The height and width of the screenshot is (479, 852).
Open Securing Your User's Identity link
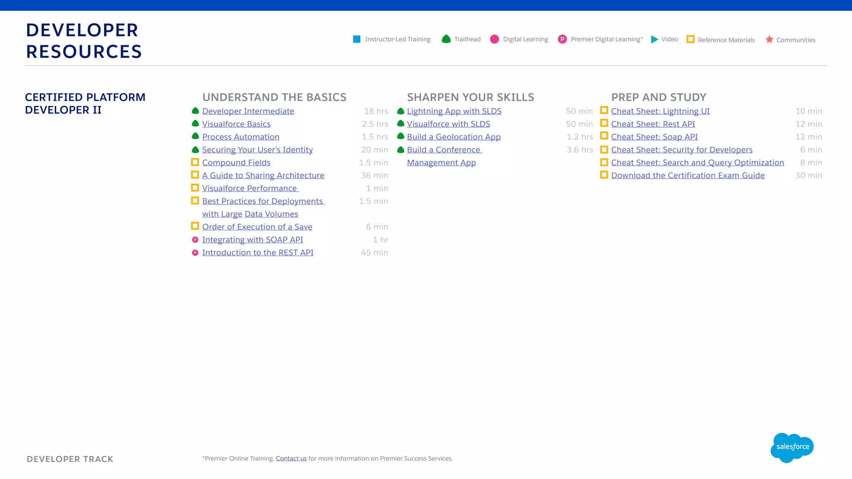pos(258,150)
